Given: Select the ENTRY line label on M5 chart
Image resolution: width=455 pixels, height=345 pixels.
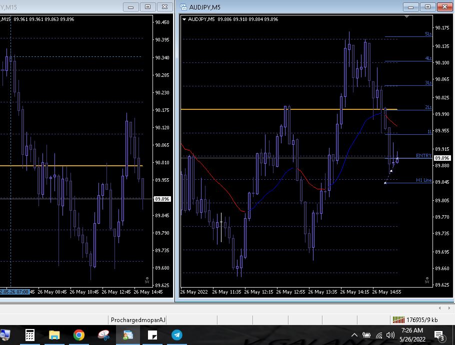Looking at the screenshot, I should (423, 156).
